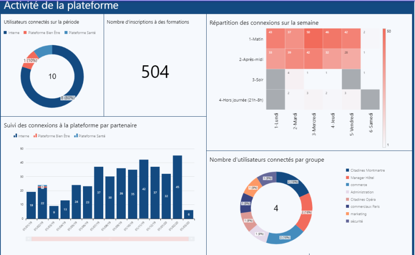This screenshot has height=255, width=415.
Task: Toggle Plateforme Santé series in bar chart legend
Action: [89, 136]
